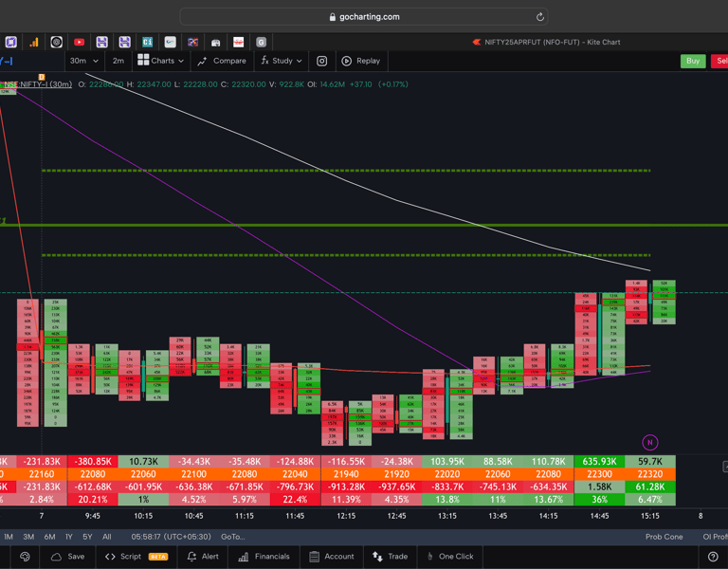This screenshot has width=728, height=569.
Task: Click the 635.93K delta cell
Action: pyautogui.click(x=599, y=462)
